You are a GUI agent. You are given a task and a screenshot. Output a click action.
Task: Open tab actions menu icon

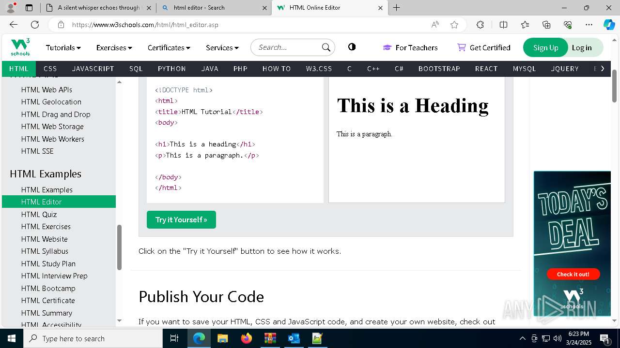pos(29,8)
